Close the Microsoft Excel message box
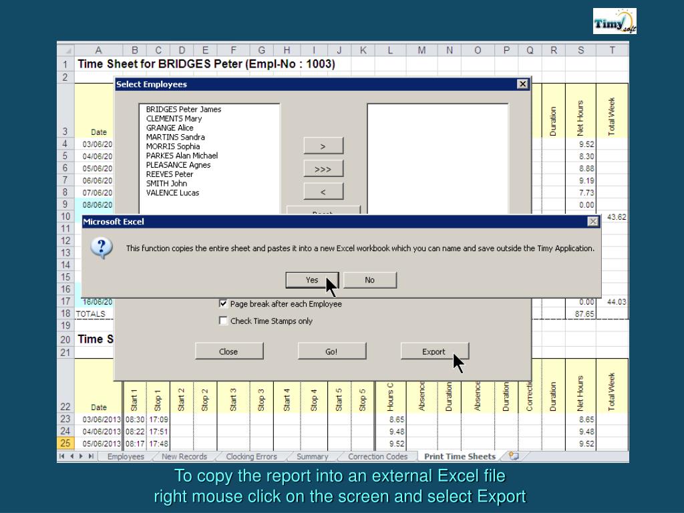 (593, 222)
